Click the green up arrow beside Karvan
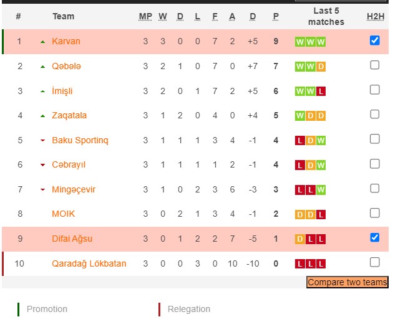The width and height of the screenshot is (393, 322). click(42, 42)
